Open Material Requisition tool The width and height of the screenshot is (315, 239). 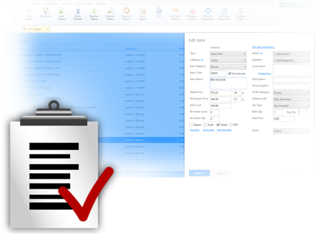208,14
